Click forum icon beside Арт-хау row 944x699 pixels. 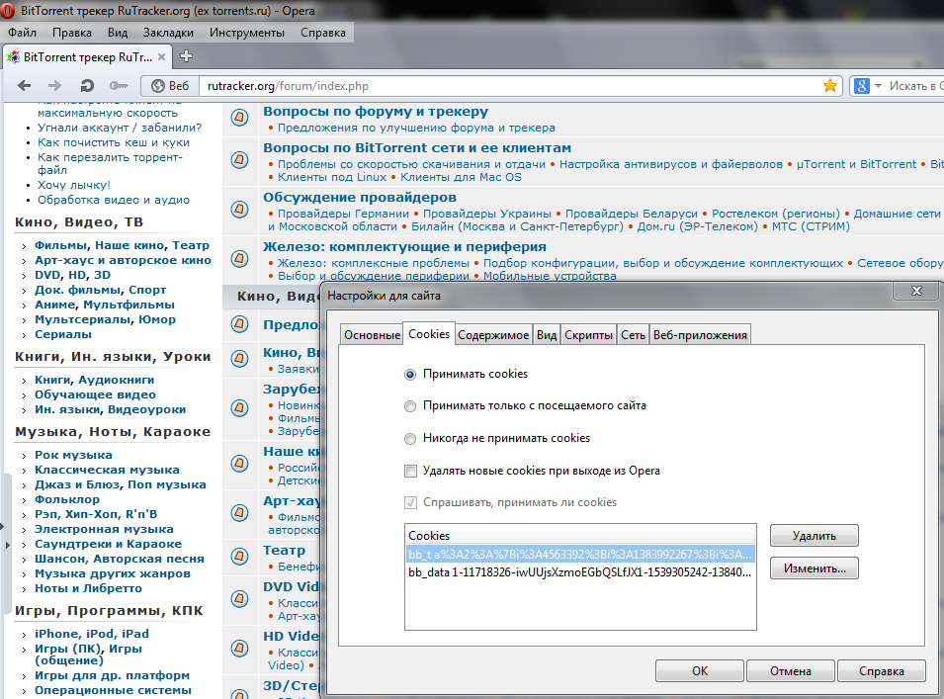tap(239, 512)
